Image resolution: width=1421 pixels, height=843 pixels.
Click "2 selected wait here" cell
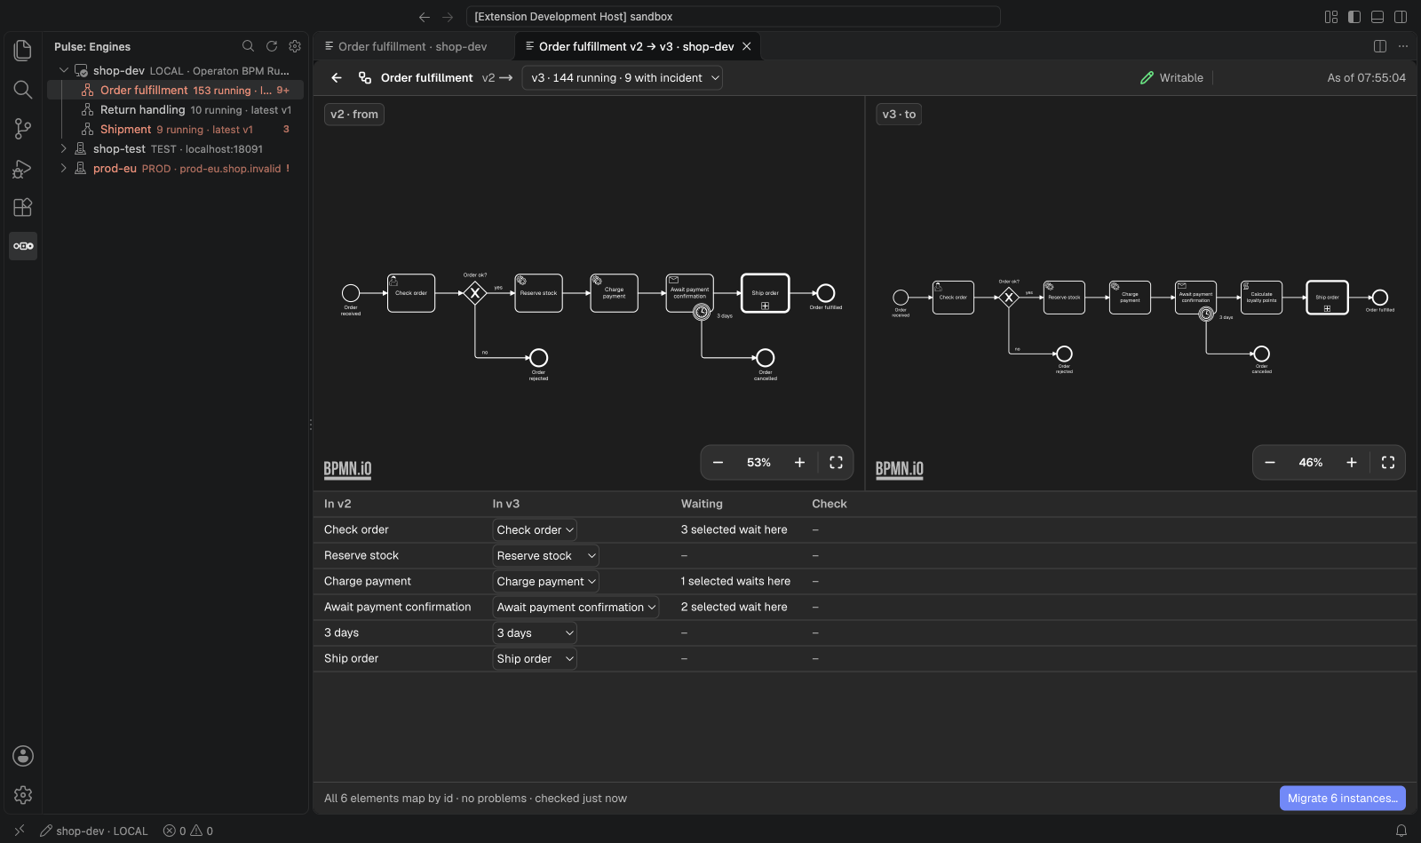[x=734, y=608]
